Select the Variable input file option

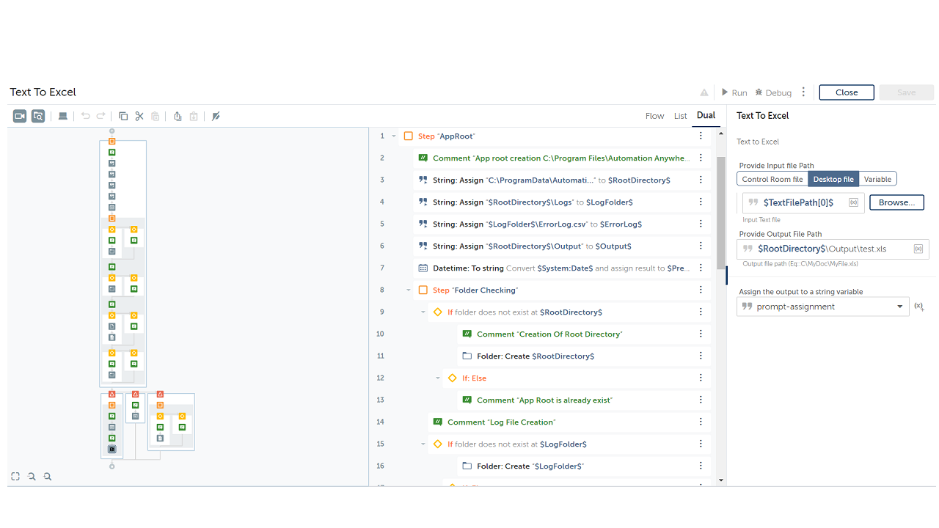coord(877,179)
